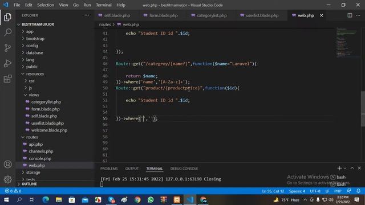Open Windows Start menu
The height and width of the screenshot is (205, 365).
pos(6,200)
